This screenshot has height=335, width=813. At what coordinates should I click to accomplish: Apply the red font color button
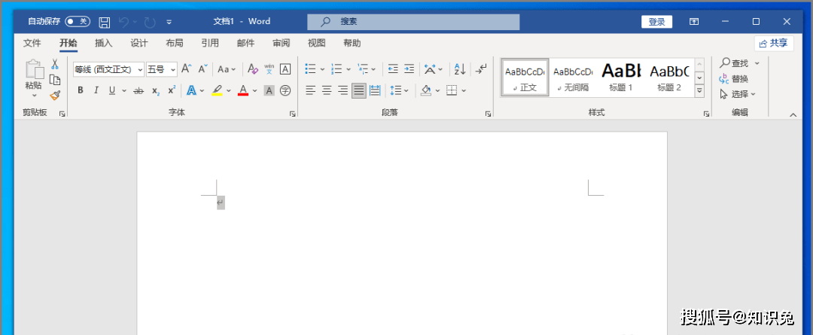242,91
